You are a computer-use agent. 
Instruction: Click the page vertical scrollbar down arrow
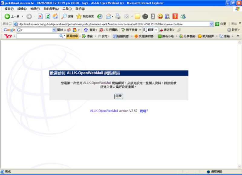[240, 166]
